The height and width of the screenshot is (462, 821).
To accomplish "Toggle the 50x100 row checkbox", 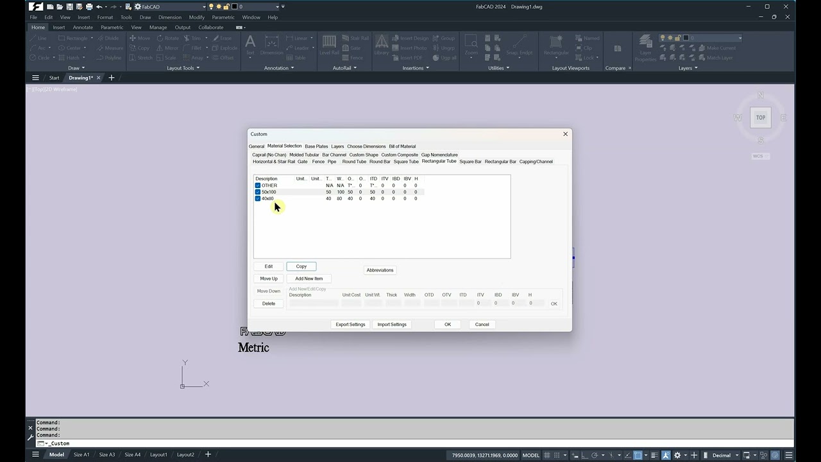I will coord(258,192).
